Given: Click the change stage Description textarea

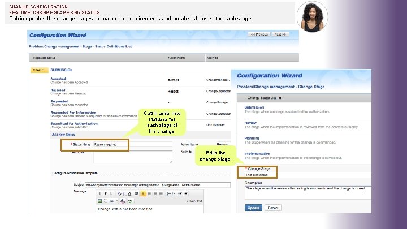Looking at the screenshot, I should pyautogui.click(x=308, y=193).
